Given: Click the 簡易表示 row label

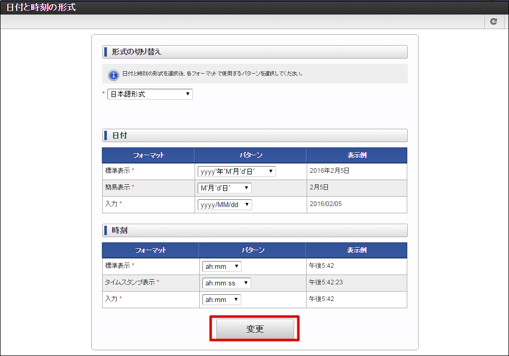Looking at the screenshot, I should point(117,187).
